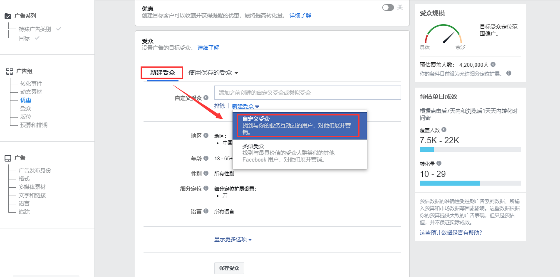
Task: Click info icon next to 覆盖人数
Action: click(x=444, y=130)
